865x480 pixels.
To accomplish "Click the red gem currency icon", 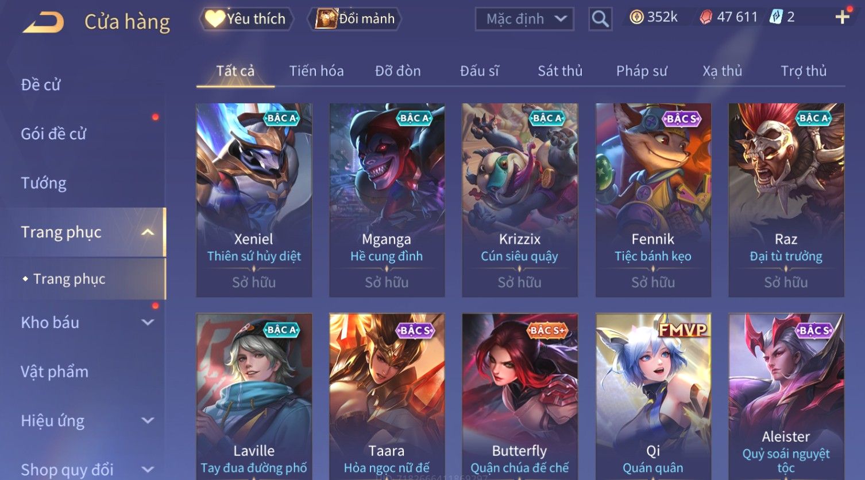I will (705, 17).
